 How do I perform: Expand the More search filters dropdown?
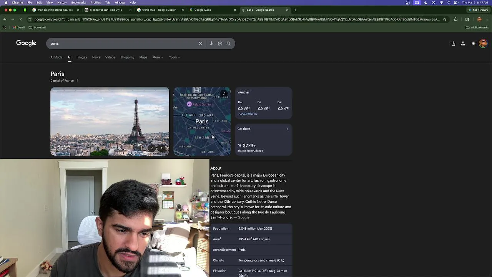tap(158, 57)
